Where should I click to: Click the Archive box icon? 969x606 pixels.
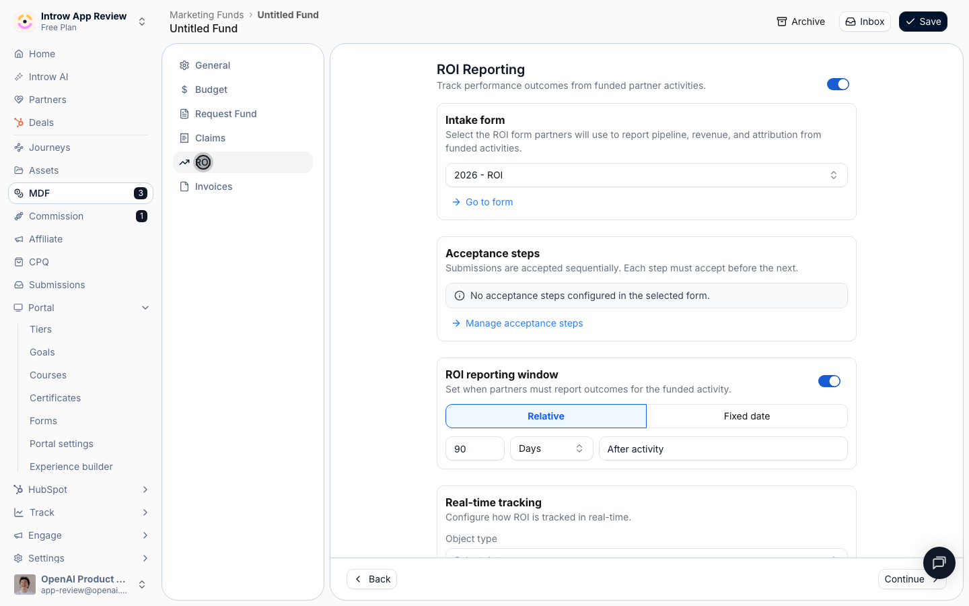[782, 22]
